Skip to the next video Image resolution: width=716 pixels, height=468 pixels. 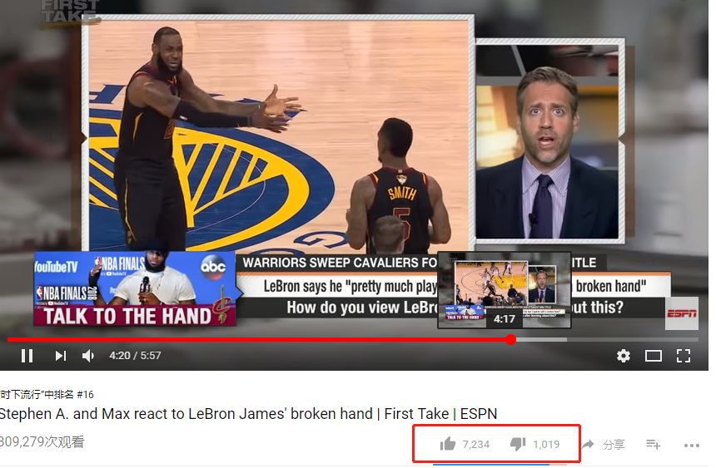click(x=60, y=356)
